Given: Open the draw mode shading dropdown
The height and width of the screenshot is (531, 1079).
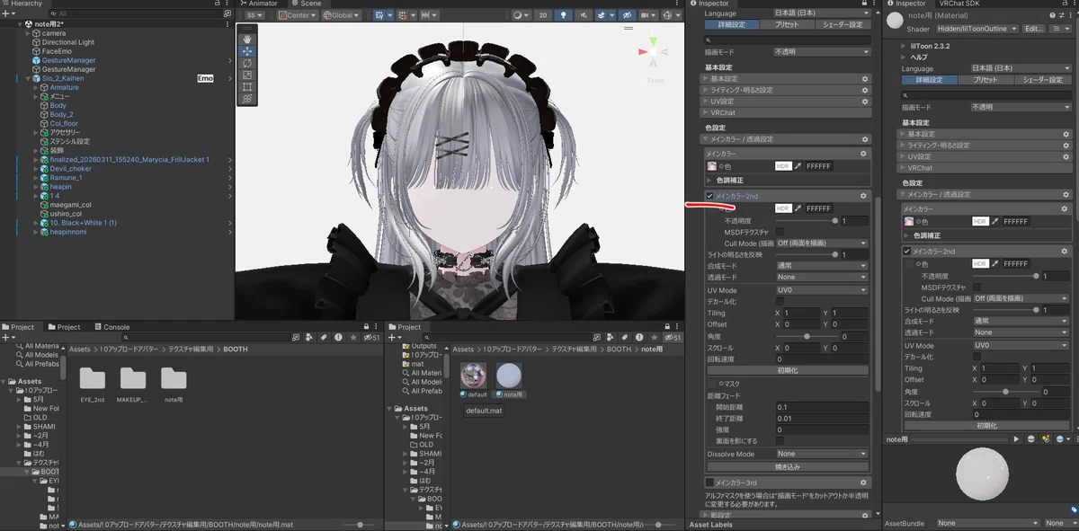Looking at the screenshot, I should click(522, 15).
